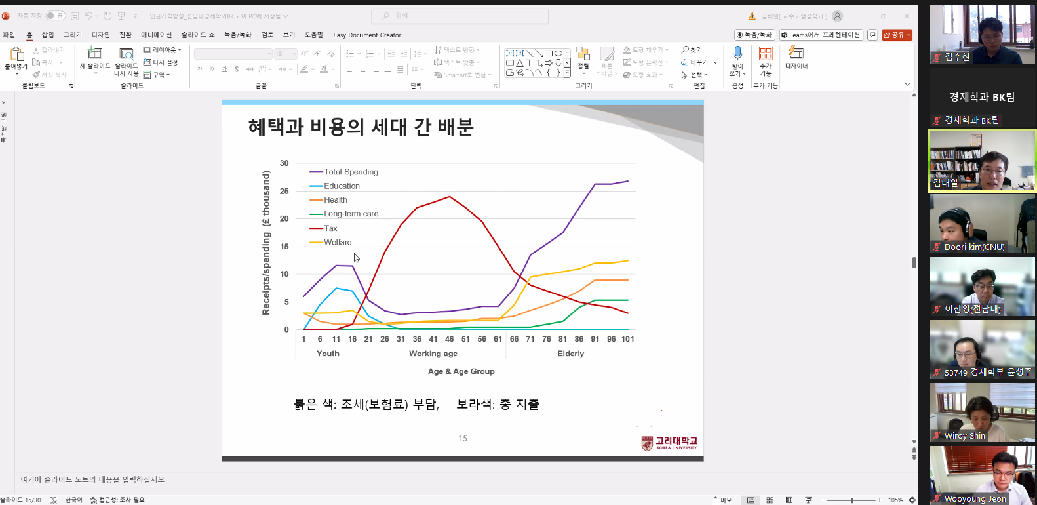Collapse the ribbon with the chevron
1037x505 pixels.
(907, 84)
